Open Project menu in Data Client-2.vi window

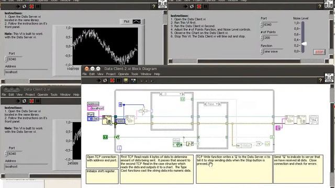(x=30, y=95)
